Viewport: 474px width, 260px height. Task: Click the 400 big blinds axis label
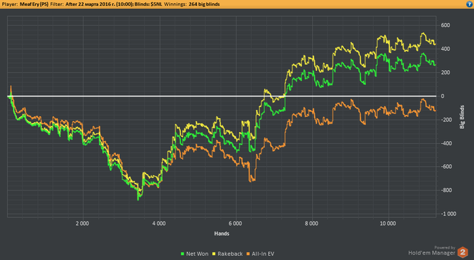[446, 49]
